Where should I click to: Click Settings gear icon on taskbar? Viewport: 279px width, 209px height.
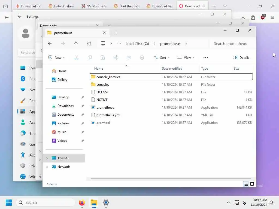(106, 202)
